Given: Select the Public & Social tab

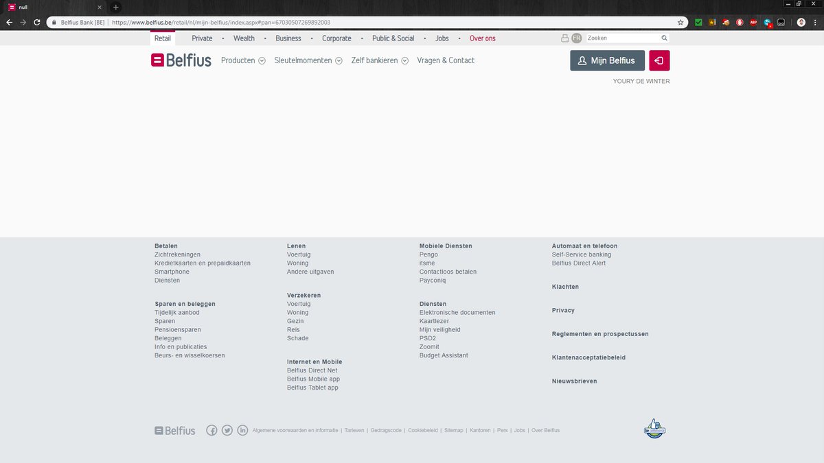Looking at the screenshot, I should (x=393, y=38).
